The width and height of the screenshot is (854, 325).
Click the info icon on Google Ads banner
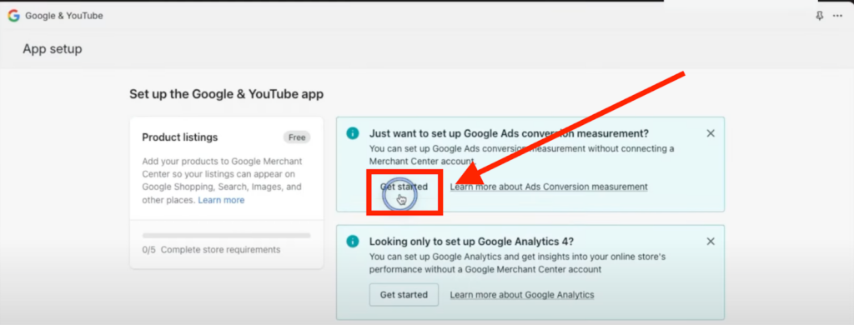(353, 133)
